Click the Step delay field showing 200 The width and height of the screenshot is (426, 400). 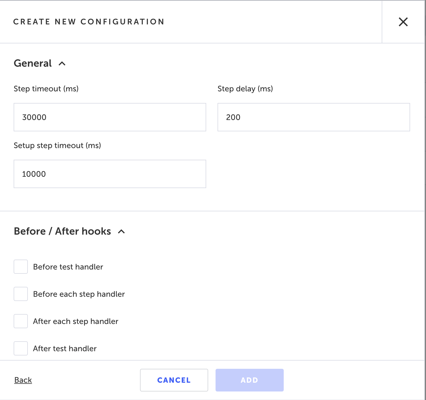(314, 117)
